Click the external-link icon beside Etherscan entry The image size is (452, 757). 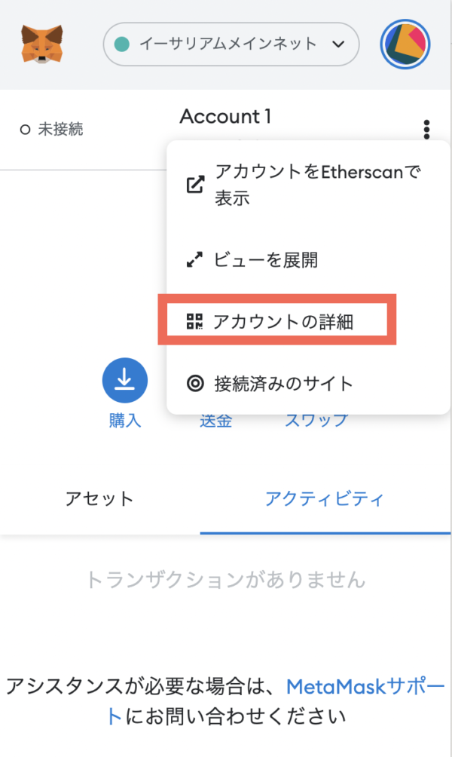coord(195,185)
